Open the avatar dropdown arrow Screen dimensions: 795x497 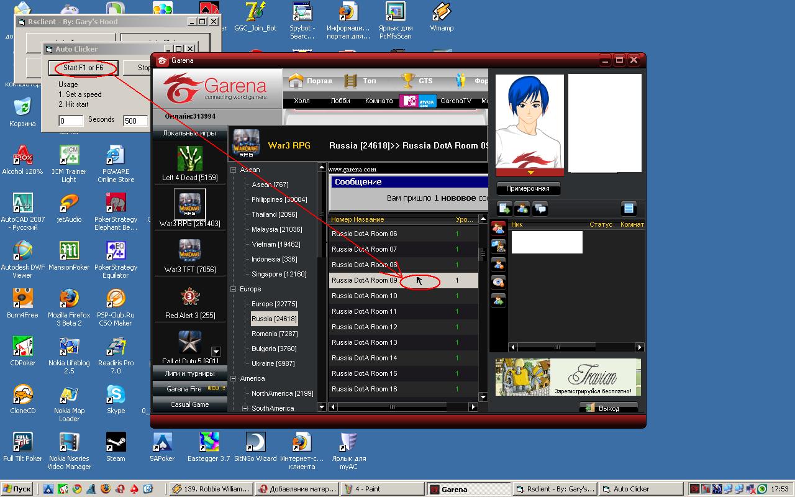(x=530, y=172)
